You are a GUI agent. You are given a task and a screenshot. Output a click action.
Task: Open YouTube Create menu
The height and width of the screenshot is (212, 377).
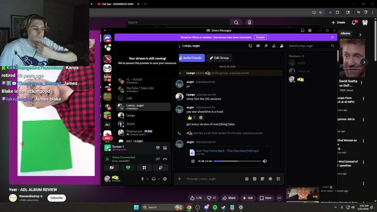(338, 22)
